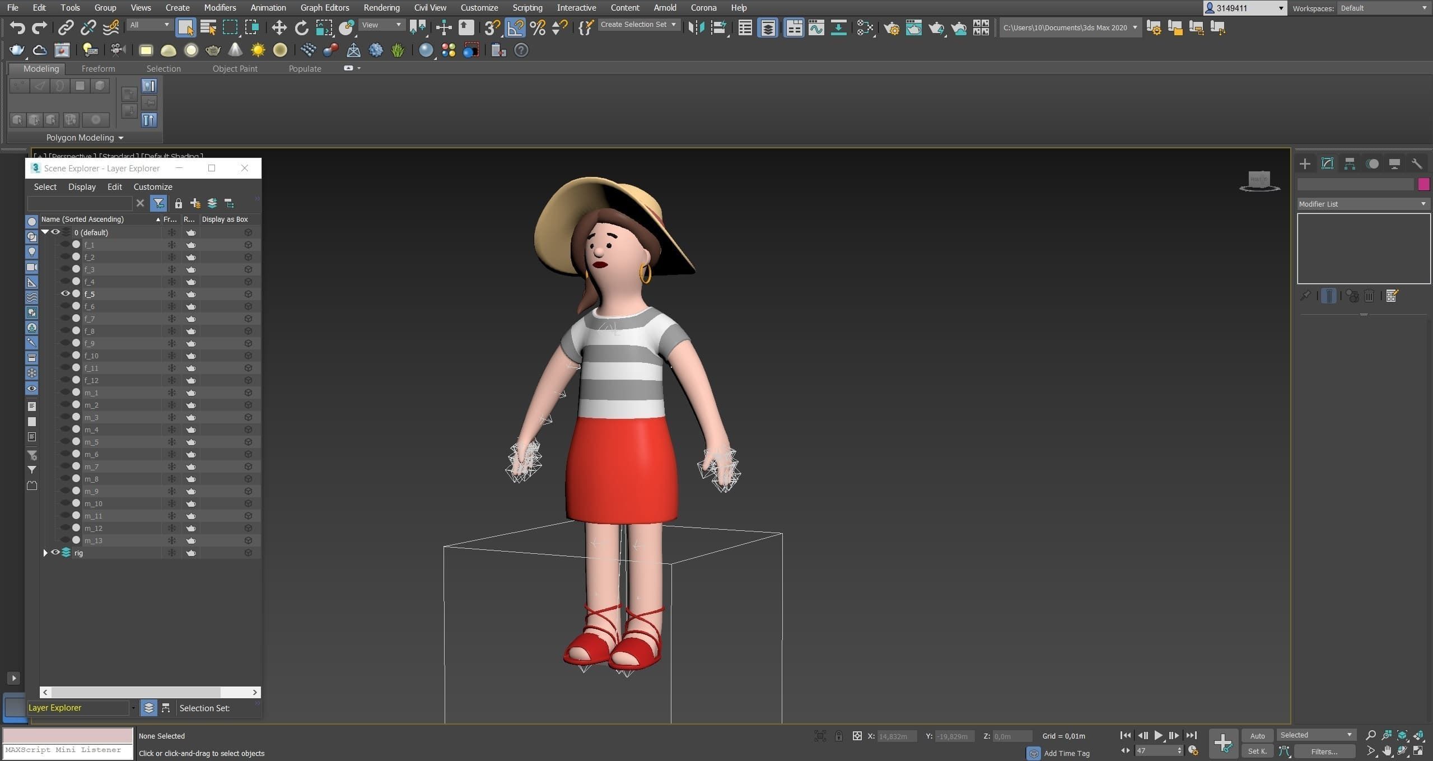Sort by Name column header

(x=100, y=219)
